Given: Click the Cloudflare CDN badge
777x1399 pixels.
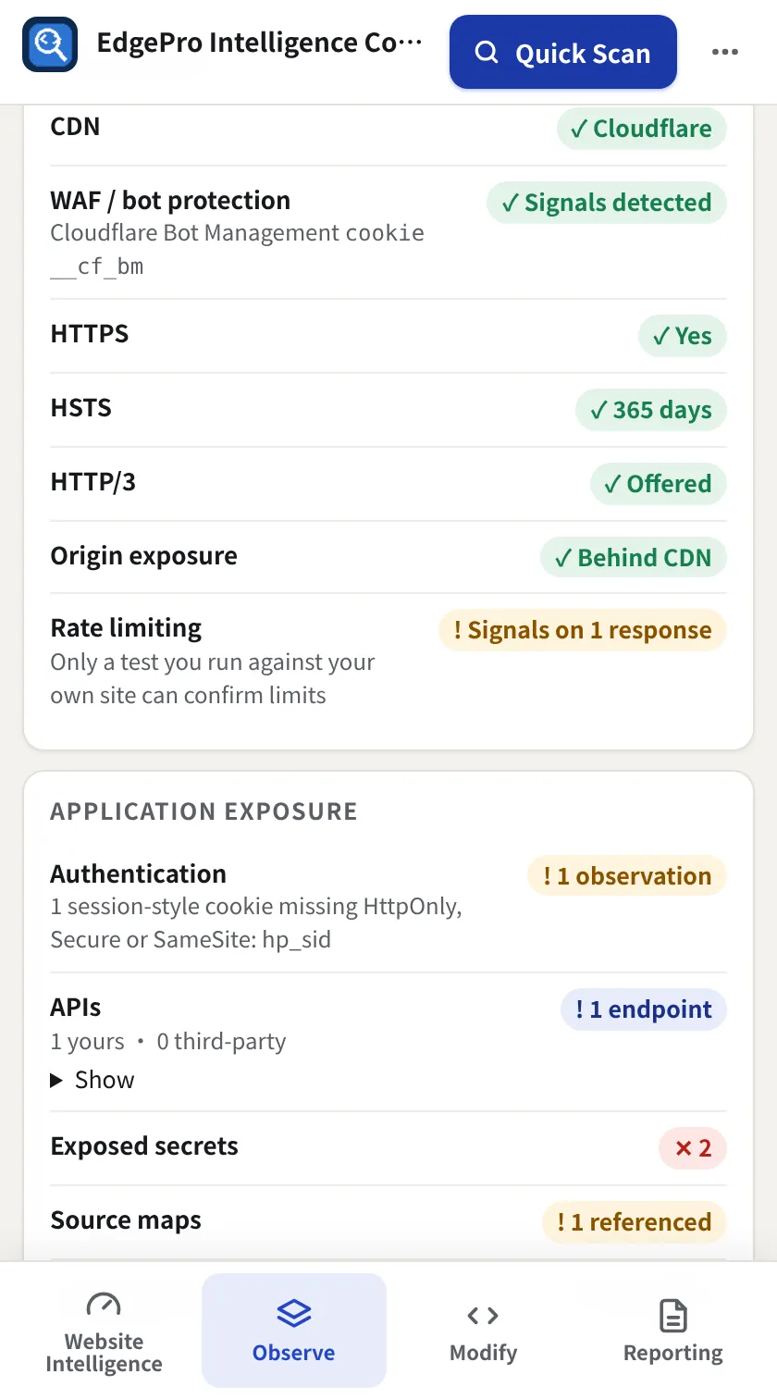Looking at the screenshot, I should pos(642,130).
